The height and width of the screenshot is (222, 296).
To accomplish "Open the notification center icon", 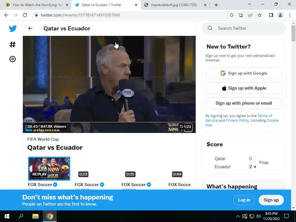I will pyautogui.click(x=286, y=216).
